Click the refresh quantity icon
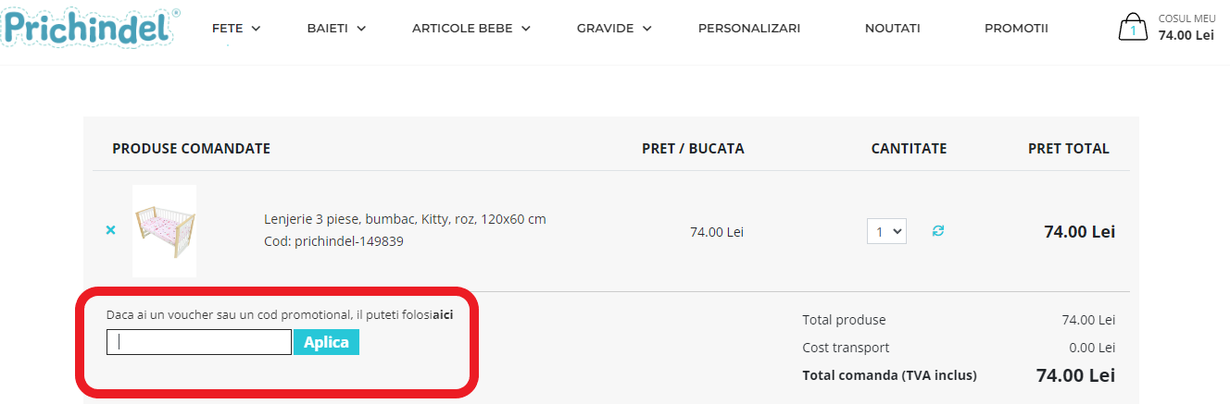The image size is (1230, 404). coord(938,230)
